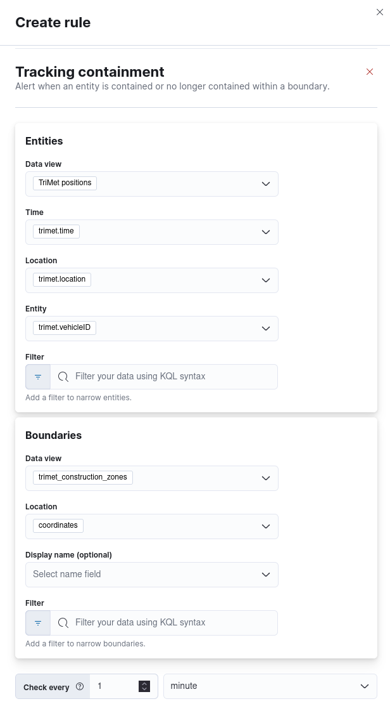
Task: Click the help icon next to Check every
Action: (80, 686)
